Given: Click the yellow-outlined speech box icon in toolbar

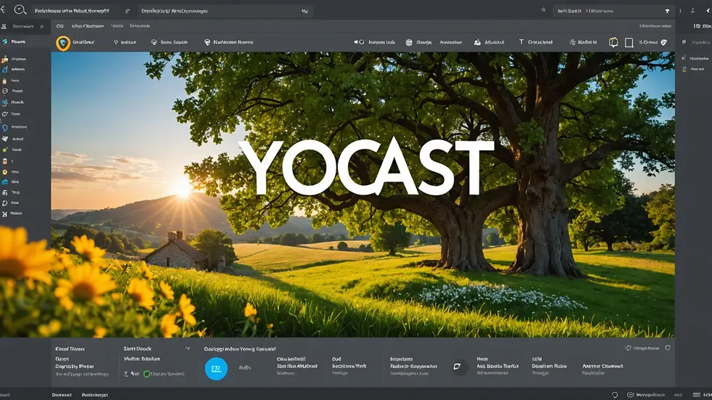Looking at the screenshot, I should pos(613,42).
